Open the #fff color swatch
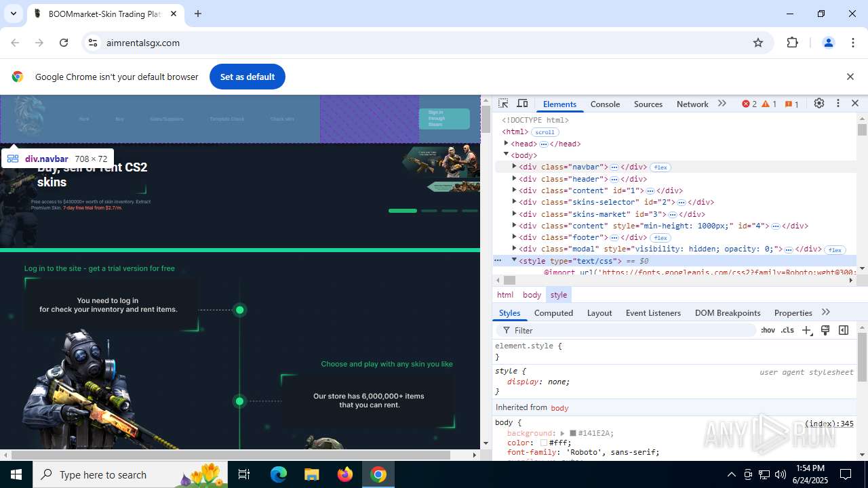 click(544, 443)
